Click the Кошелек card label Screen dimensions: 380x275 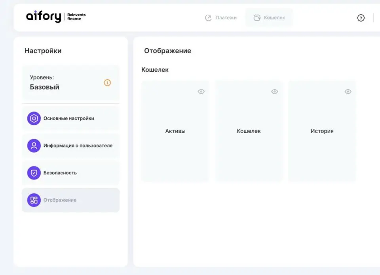pos(249,131)
